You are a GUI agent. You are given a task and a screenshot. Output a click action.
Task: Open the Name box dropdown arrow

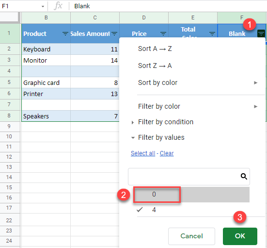[x=43, y=6]
